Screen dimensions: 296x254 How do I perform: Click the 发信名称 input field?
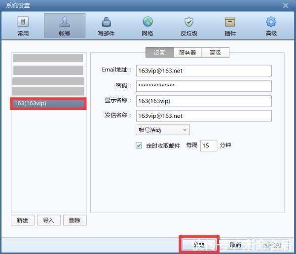click(204, 116)
